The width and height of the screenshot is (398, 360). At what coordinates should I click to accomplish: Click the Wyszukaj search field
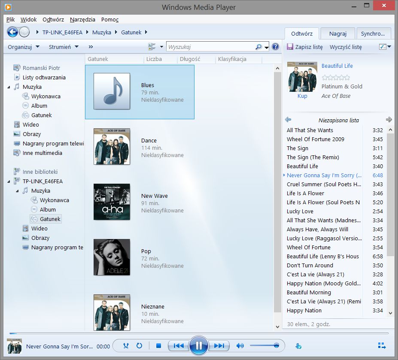click(x=211, y=47)
